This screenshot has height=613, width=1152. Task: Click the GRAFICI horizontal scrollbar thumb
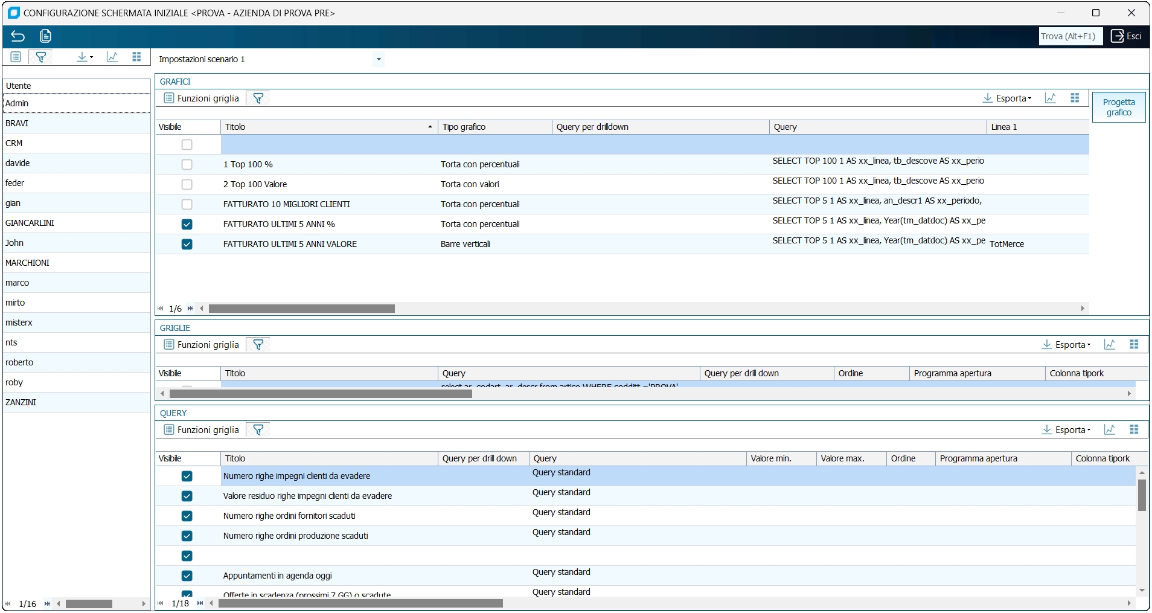301,309
